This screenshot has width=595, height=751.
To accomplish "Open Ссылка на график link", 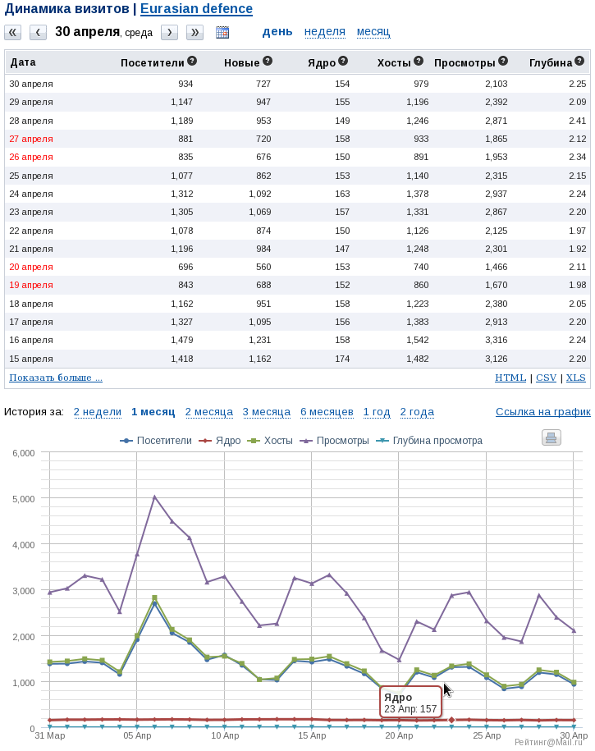I will (543, 412).
